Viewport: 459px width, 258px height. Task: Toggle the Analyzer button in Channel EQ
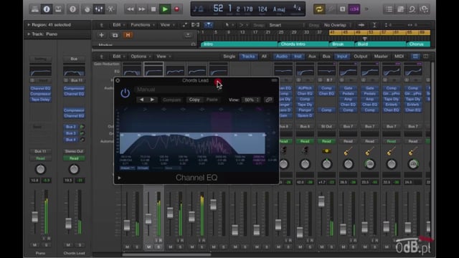(128, 168)
